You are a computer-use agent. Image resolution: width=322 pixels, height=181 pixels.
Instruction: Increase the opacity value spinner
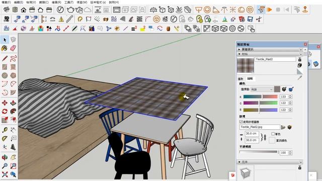(290, 152)
